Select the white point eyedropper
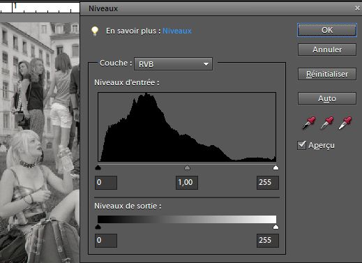Screen dimensions: 362x263 tap(345, 123)
